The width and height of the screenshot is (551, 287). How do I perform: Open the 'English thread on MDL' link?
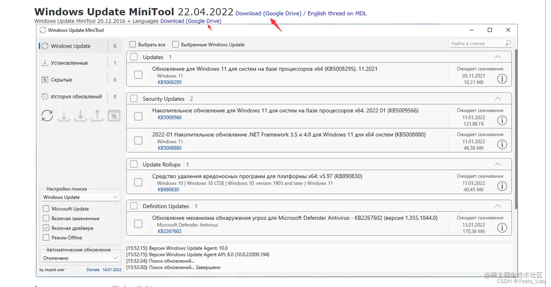tap(337, 13)
